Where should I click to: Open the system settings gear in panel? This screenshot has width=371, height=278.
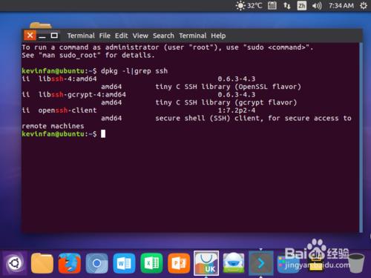364,5
